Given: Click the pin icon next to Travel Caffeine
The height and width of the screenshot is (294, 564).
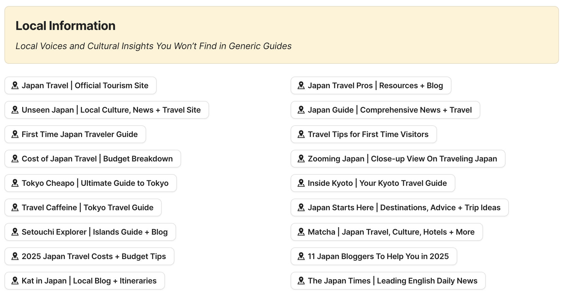Looking at the screenshot, I should [x=15, y=207].
